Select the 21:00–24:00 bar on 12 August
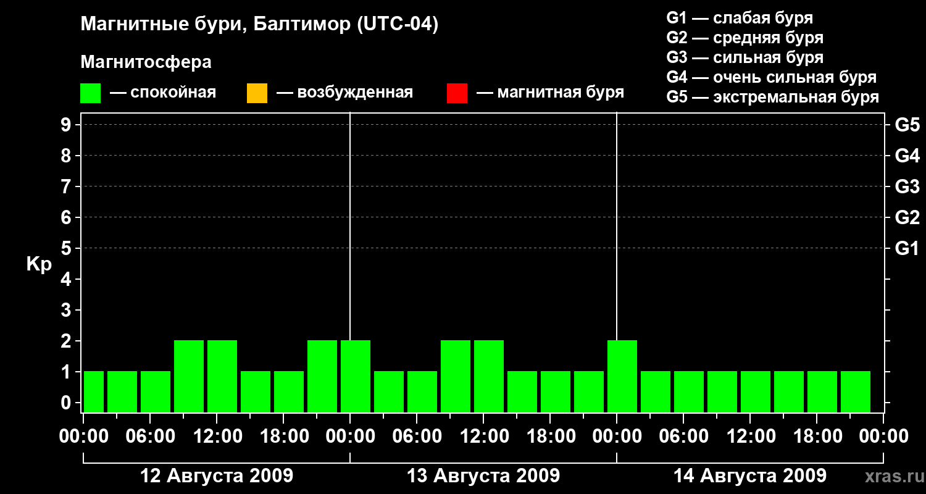926x494 pixels. coord(322,376)
